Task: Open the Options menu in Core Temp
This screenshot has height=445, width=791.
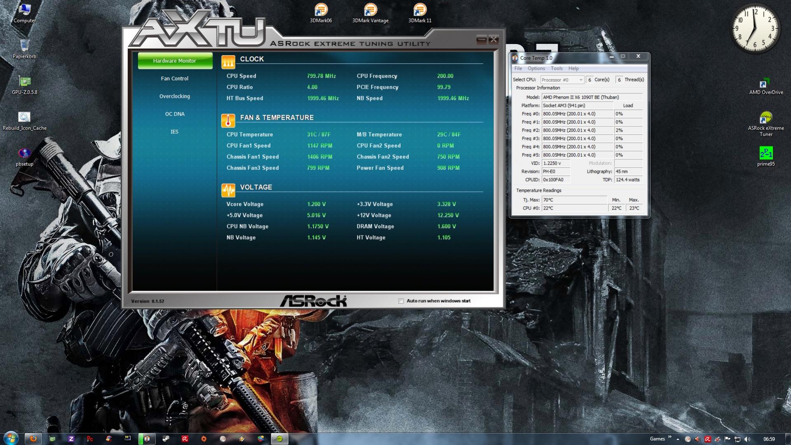Action: tap(536, 68)
